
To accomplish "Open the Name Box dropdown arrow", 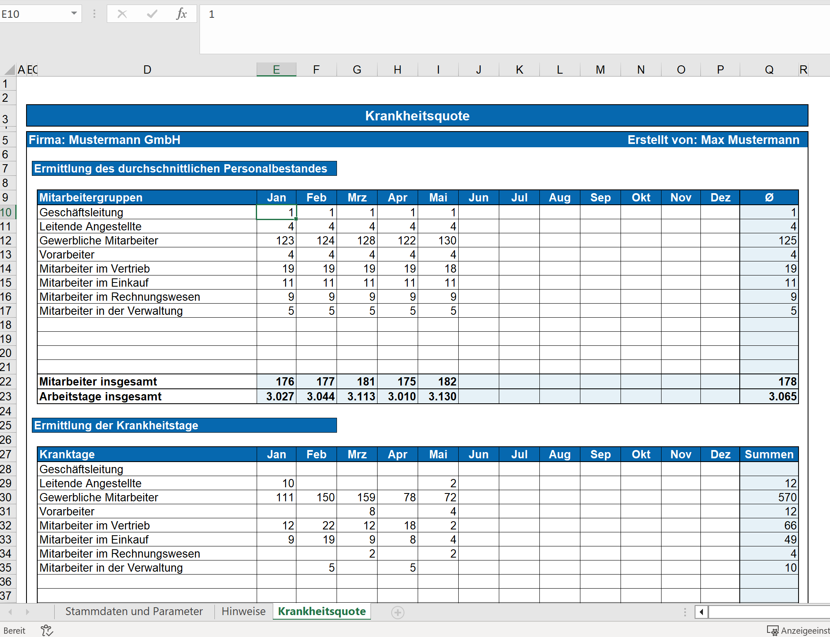I will (74, 14).
